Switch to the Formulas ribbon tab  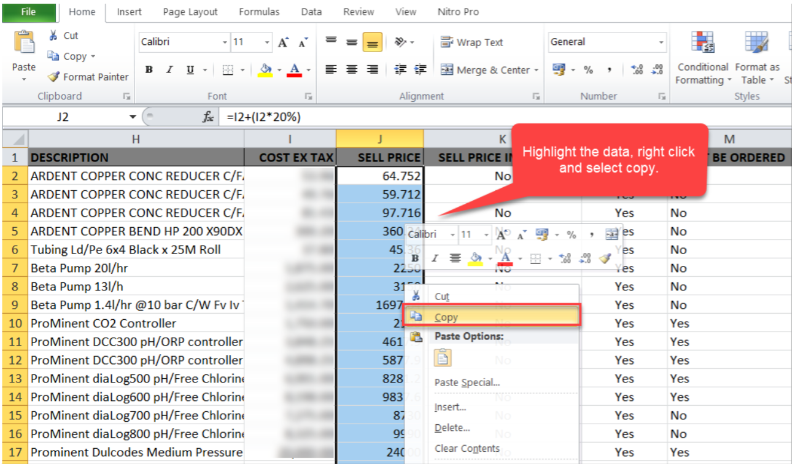[258, 12]
